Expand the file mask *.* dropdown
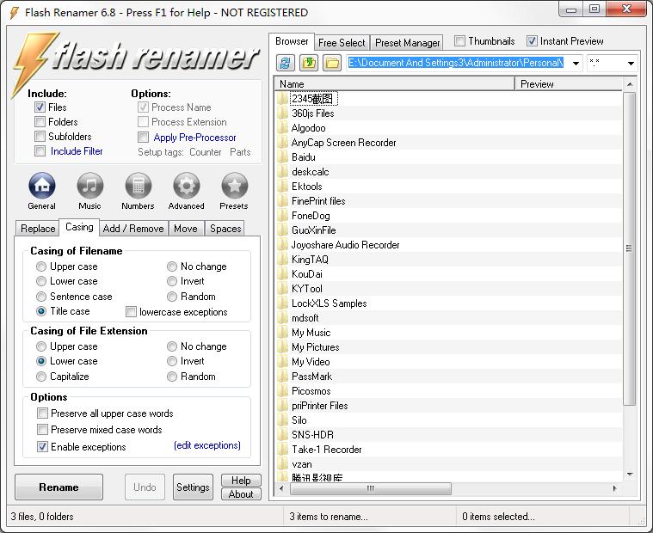Viewport: 653px width, 533px height. pos(631,64)
